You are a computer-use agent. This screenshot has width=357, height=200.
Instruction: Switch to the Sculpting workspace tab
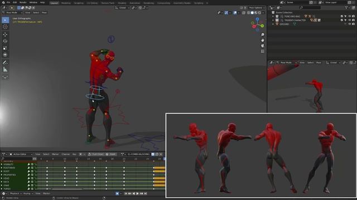pos(79,3)
